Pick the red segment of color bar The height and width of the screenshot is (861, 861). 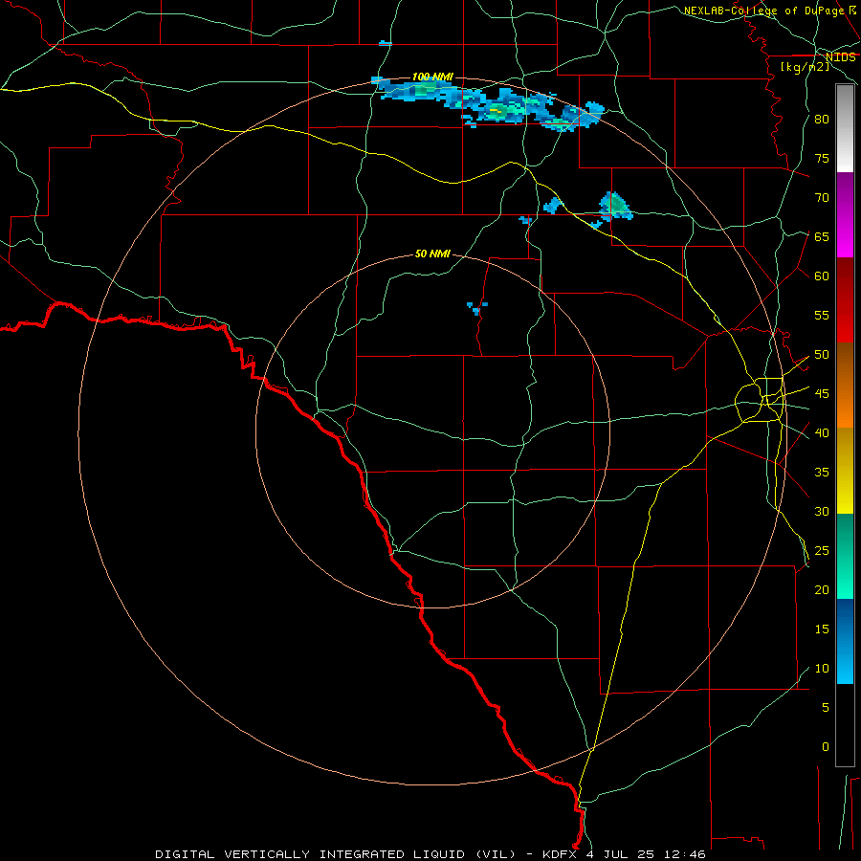pos(845,300)
